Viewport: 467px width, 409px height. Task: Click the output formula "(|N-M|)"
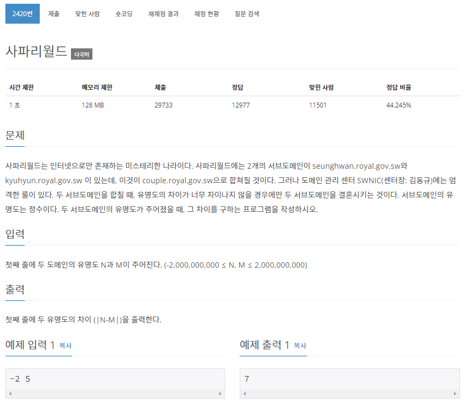[107, 320]
